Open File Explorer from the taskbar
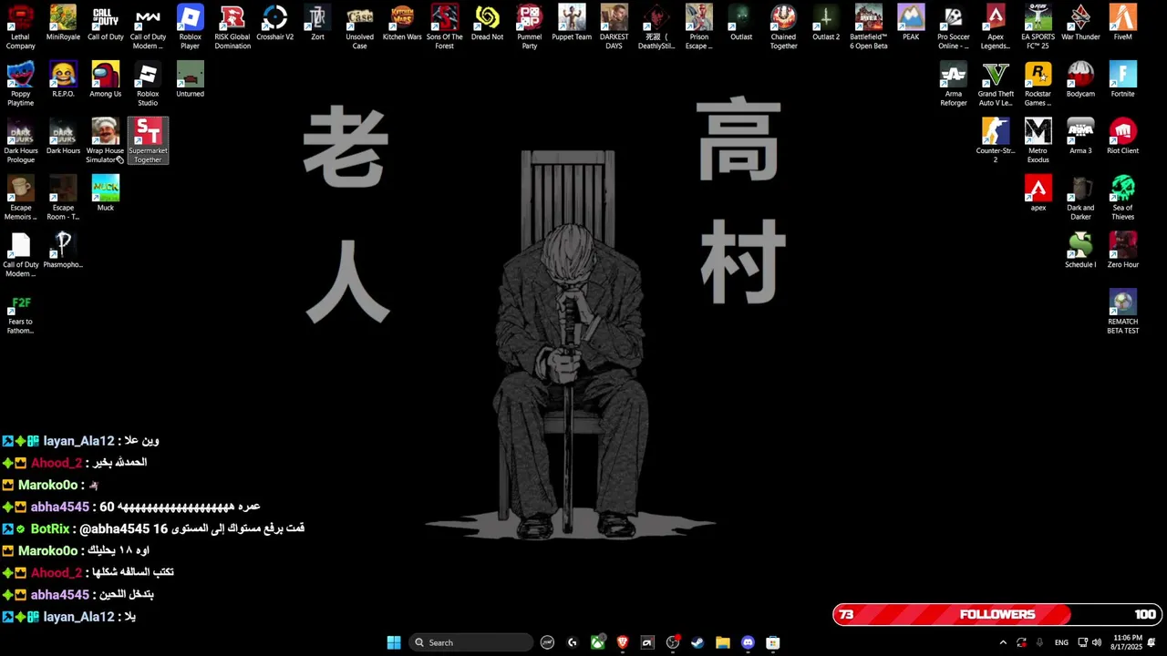Image resolution: width=1167 pixels, height=656 pixels. point(723,642)
